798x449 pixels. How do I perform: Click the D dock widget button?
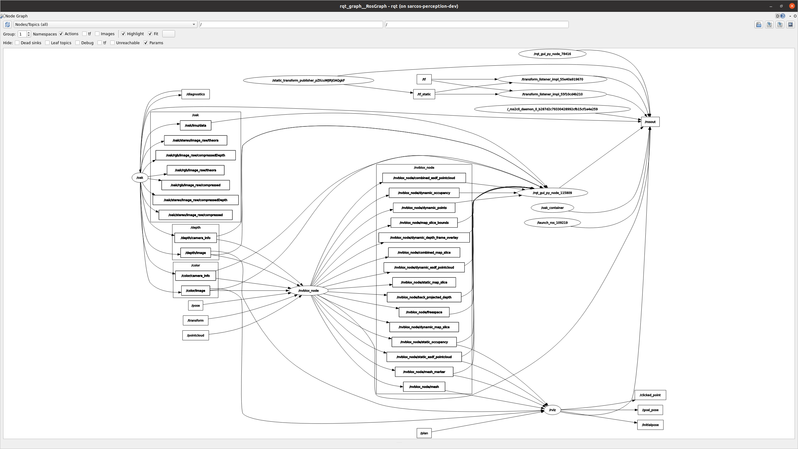pos(777,16)
